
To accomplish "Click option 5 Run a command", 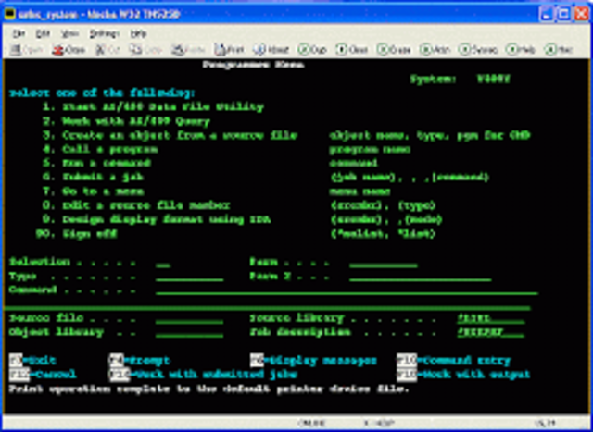I will (x=96, y=163).
